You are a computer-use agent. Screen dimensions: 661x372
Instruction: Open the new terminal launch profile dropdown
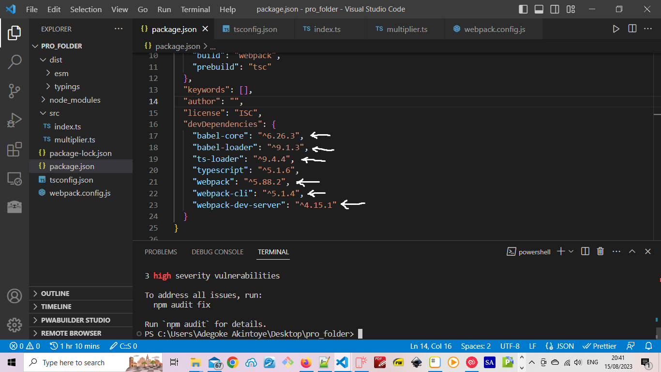(x=571, y=251)
